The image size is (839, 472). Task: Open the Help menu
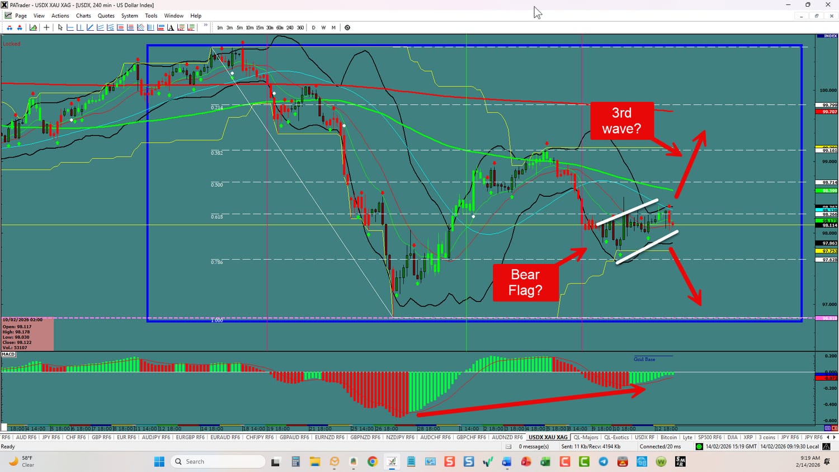coord(196,16)
